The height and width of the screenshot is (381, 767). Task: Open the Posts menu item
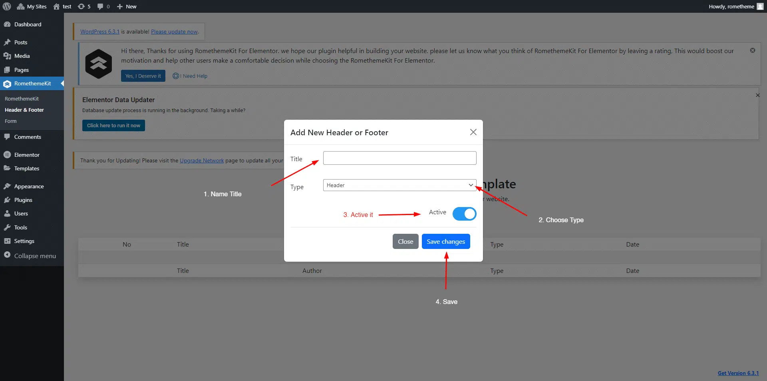[x=21, y=42]
